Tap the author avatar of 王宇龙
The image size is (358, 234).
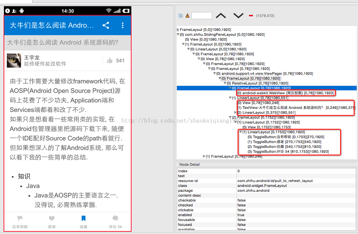tap(14, 60)
